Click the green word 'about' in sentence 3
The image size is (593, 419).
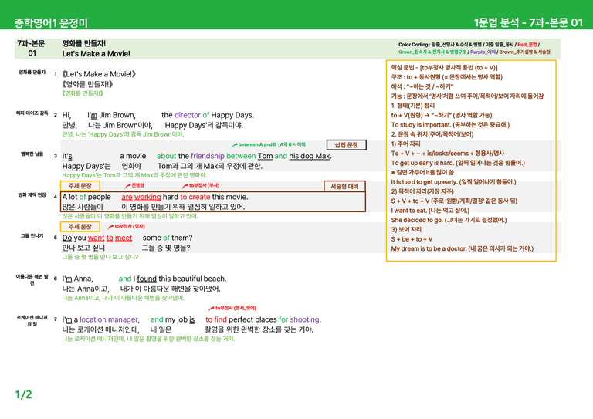tap(167, 156)
